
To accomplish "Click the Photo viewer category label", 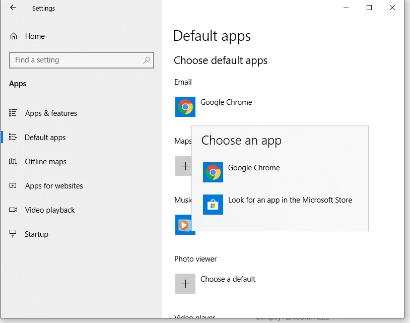I will click(x=195, y=259).
